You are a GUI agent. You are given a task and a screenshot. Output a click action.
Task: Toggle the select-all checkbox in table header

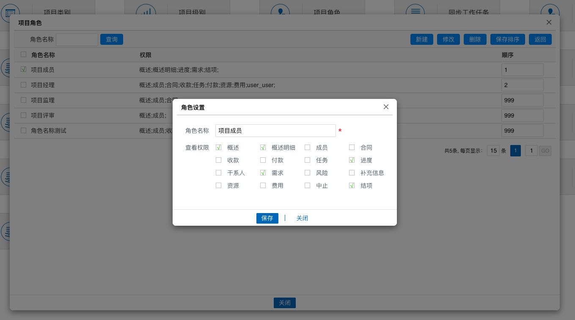(x=24, y=55)
